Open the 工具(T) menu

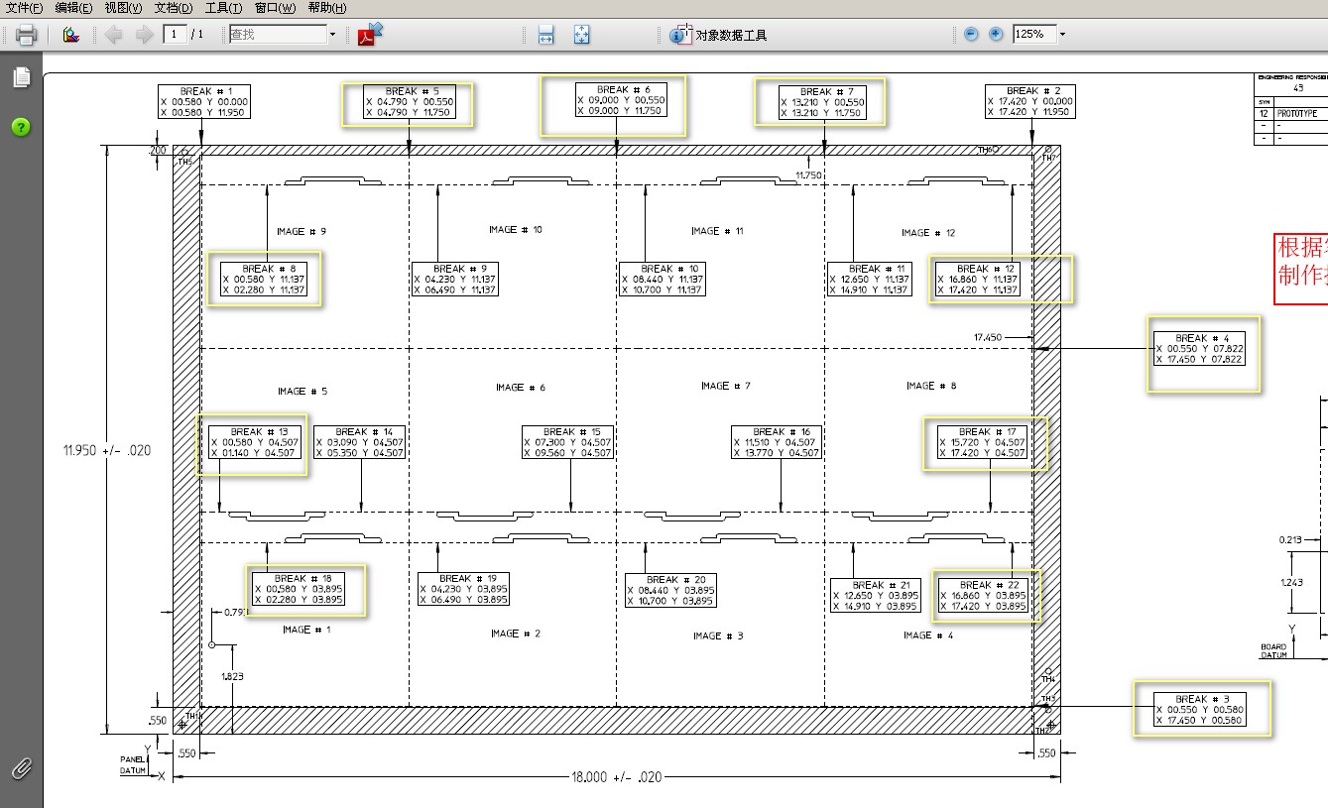point(224,8)
